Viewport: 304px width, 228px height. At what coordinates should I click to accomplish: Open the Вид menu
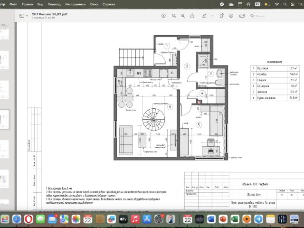coord(40,4)
